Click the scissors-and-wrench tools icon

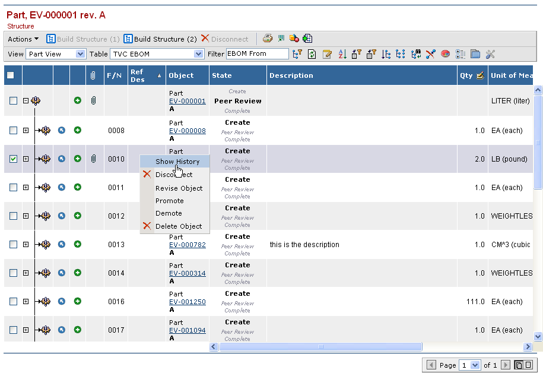(490, 54)
